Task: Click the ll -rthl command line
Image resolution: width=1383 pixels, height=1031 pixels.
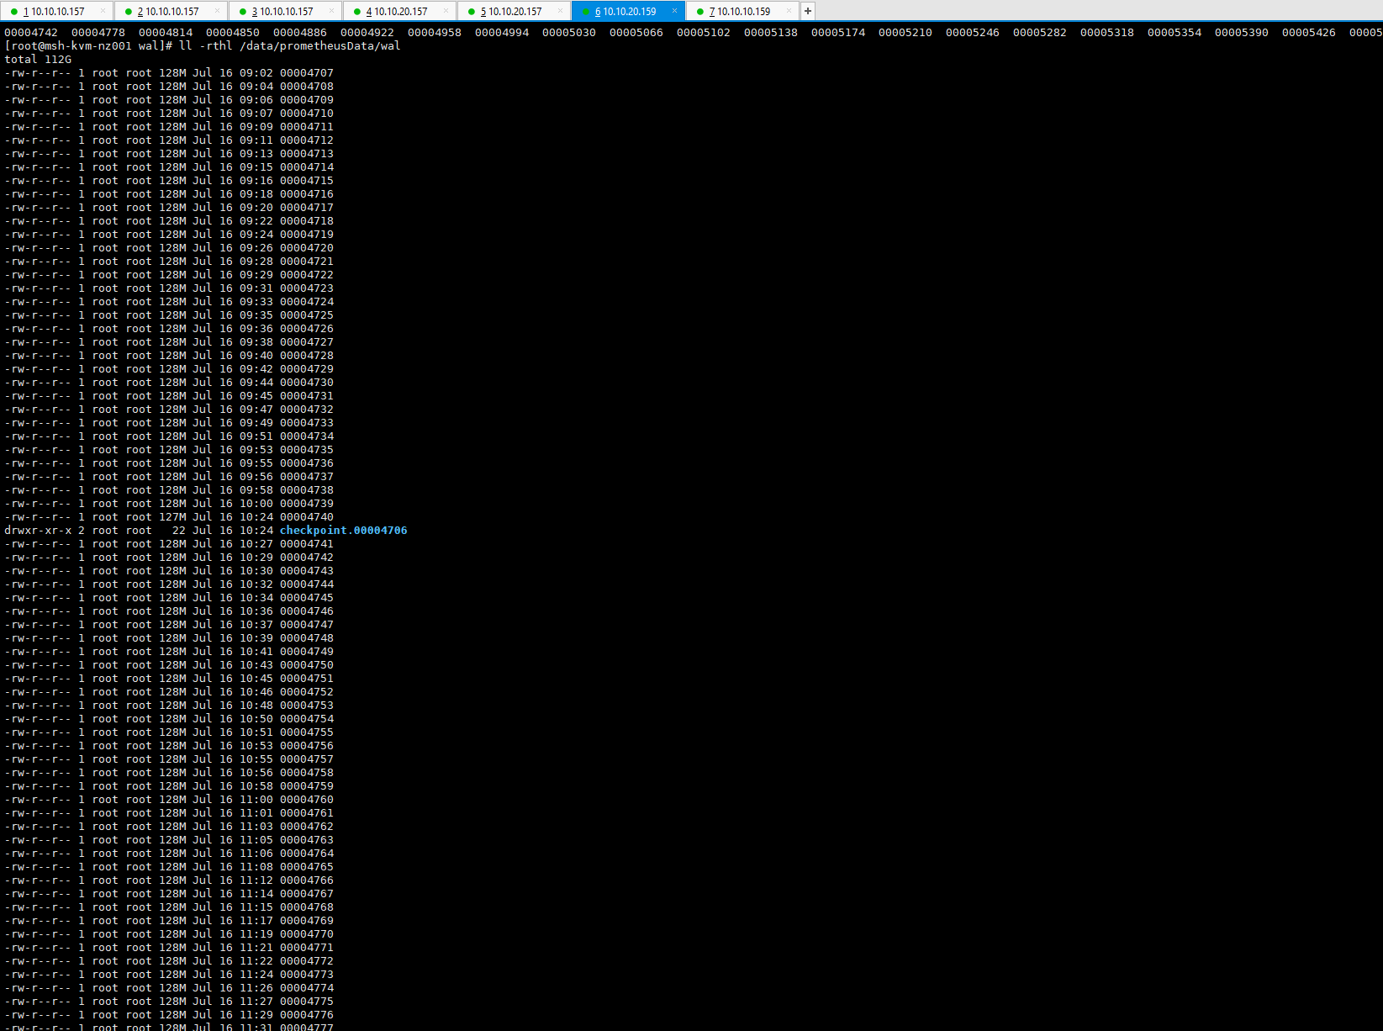Action: 290,46
